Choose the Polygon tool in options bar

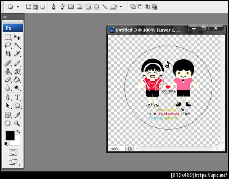click(97, 7)
